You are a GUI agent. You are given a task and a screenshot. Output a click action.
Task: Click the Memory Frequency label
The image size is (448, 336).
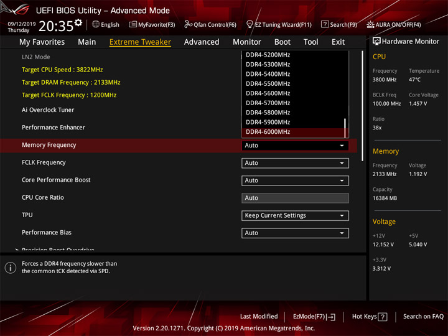point(49,145)
